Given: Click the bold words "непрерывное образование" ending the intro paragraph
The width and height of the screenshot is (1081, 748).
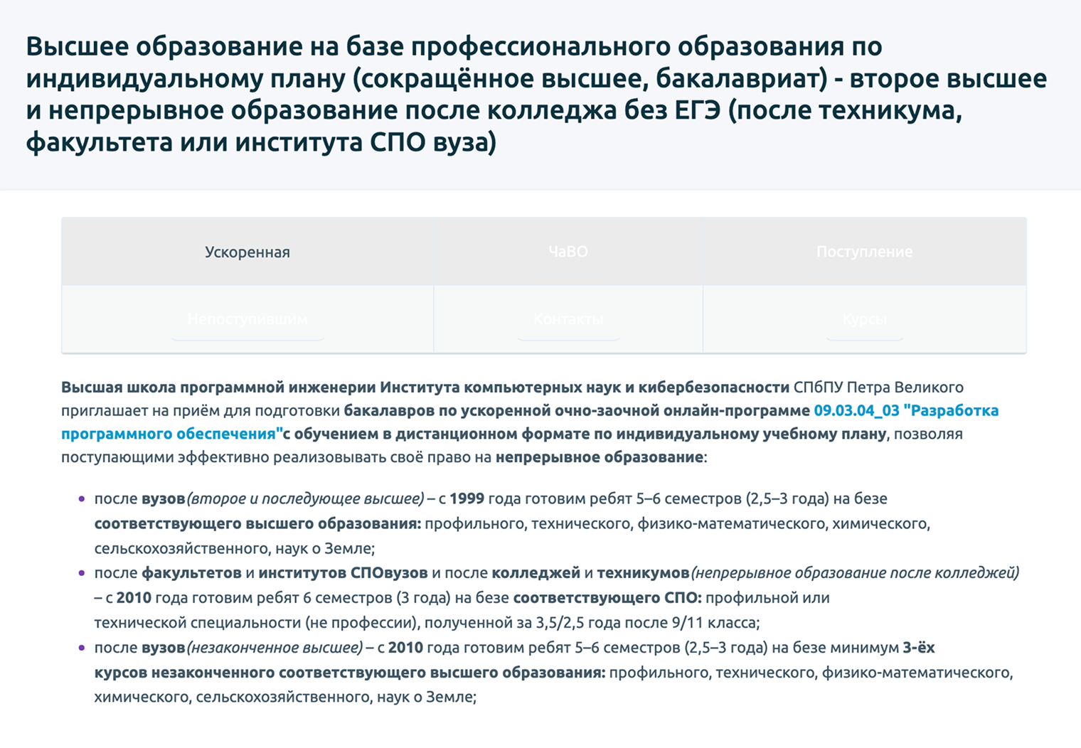Looking at the screenshot, I should 600,457.
